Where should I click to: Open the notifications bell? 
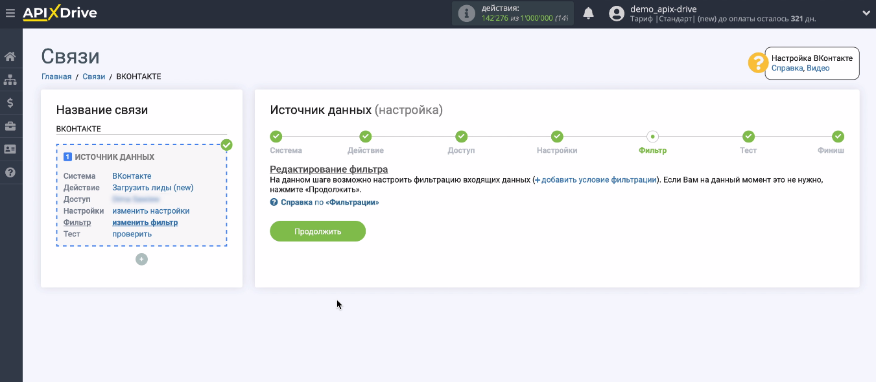589,13
